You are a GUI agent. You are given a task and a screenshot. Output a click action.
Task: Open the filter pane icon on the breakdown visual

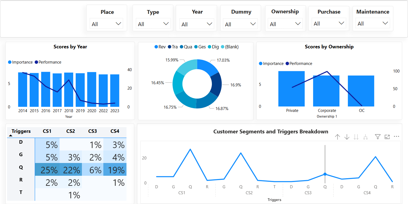378,137
